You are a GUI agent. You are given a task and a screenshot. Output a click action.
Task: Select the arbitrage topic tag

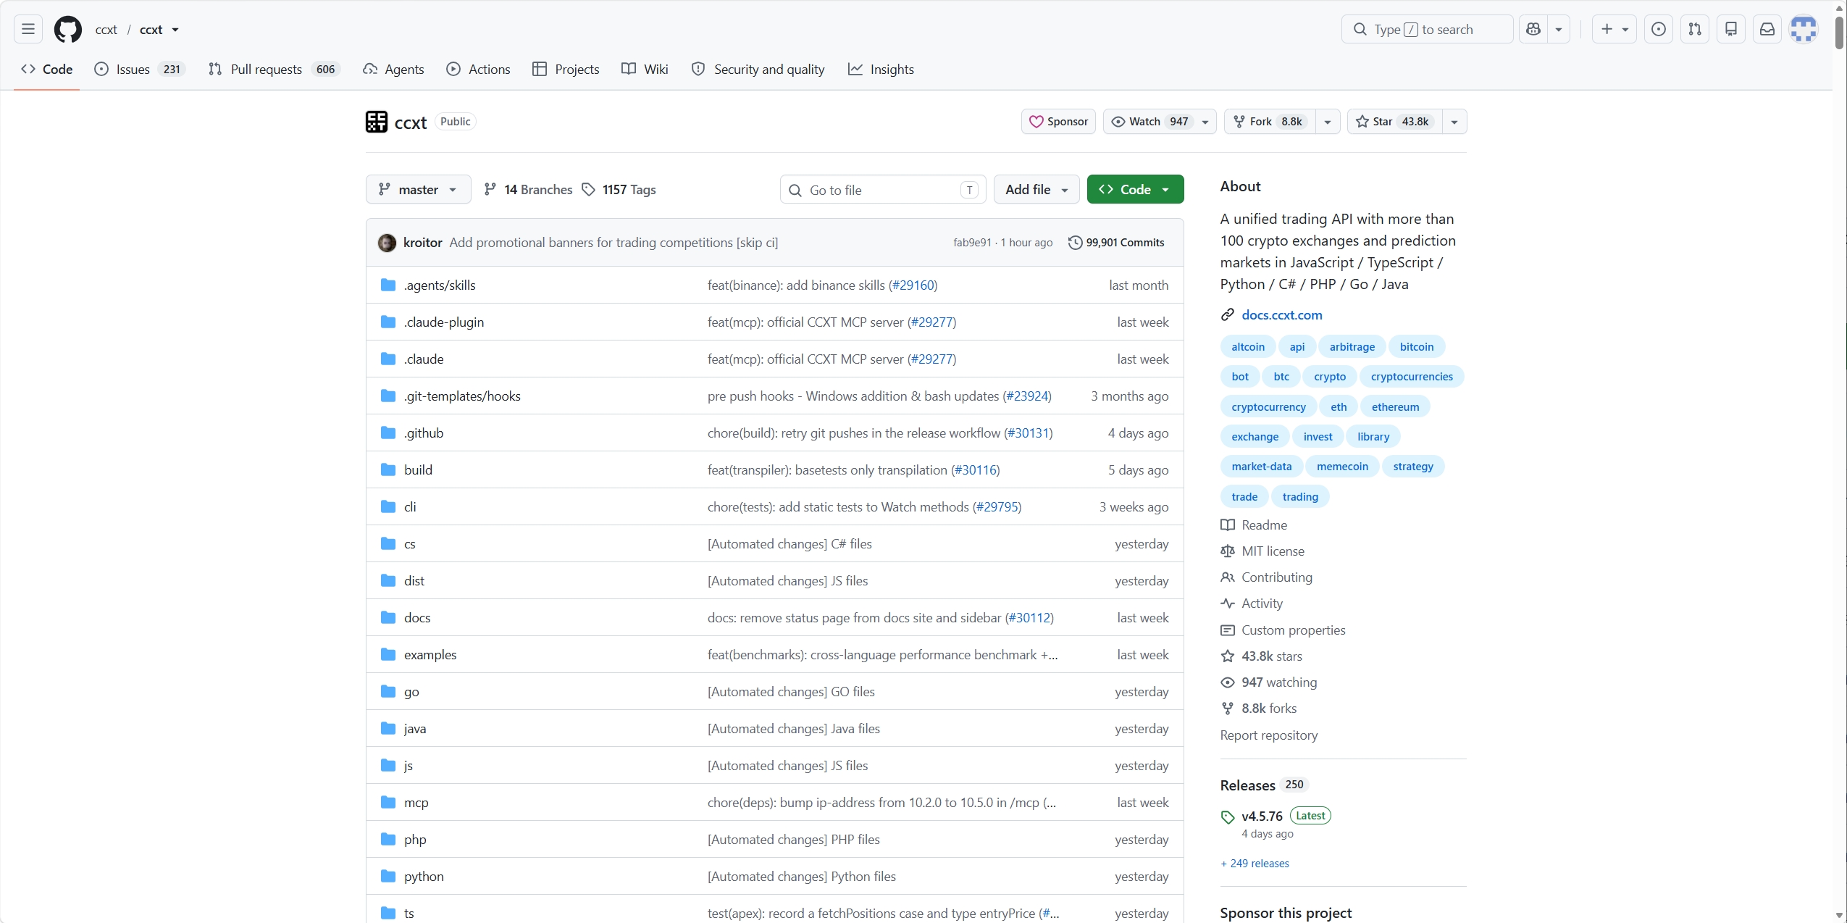[x=1352, y=346]
